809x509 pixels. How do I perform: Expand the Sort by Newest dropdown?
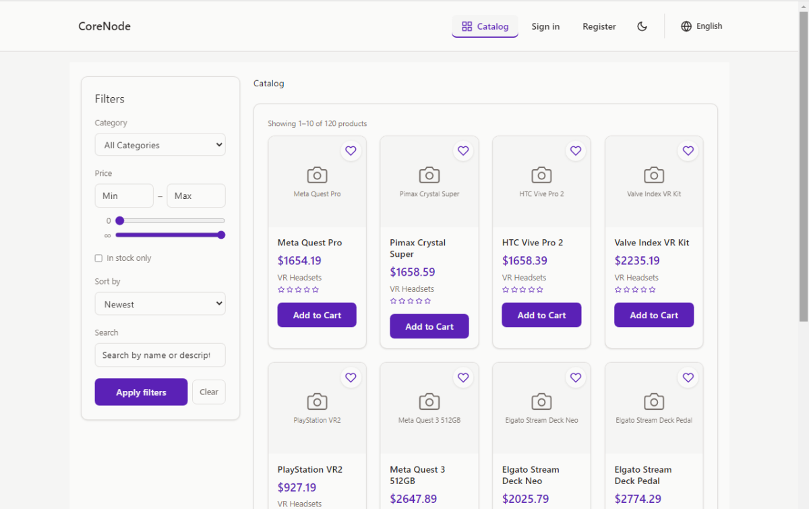pos(160,304)
